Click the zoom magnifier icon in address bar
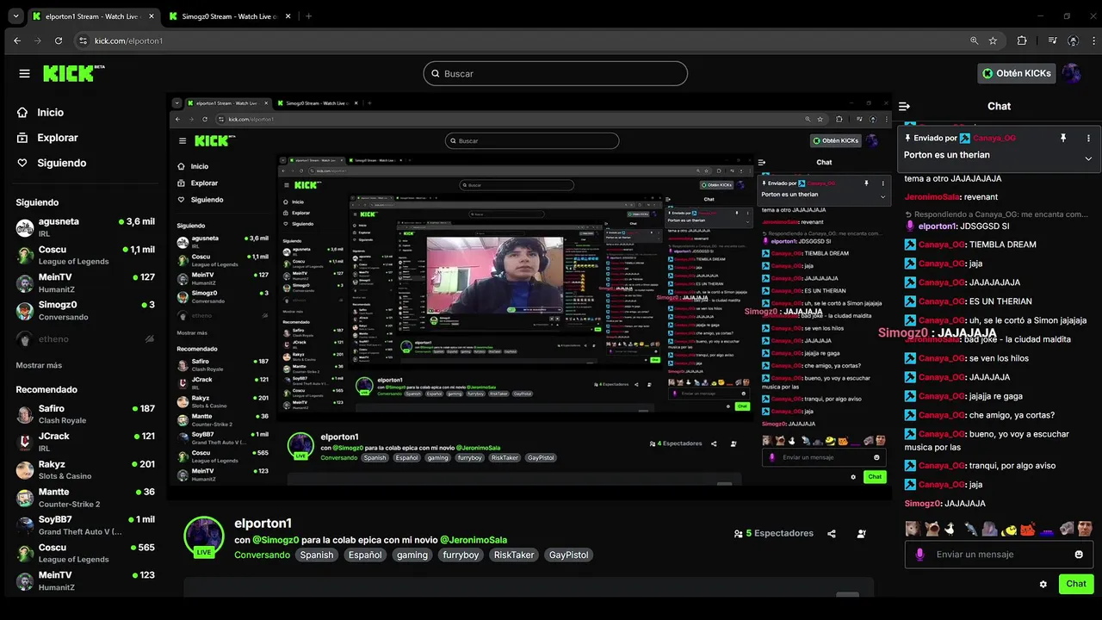Image resolution: width=1102 pixels, height=620 pixels. click(974, 40)
